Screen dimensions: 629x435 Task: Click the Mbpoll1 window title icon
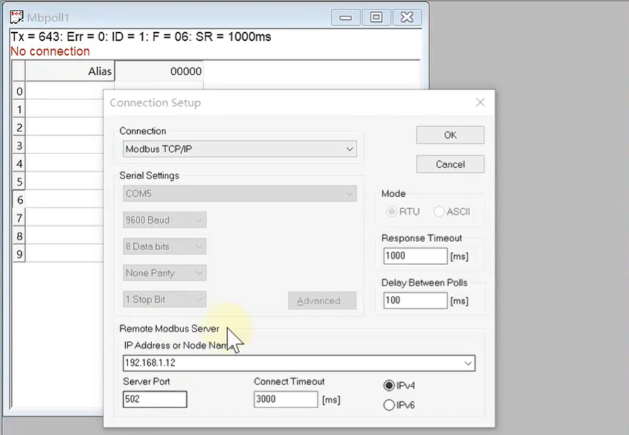17,17
